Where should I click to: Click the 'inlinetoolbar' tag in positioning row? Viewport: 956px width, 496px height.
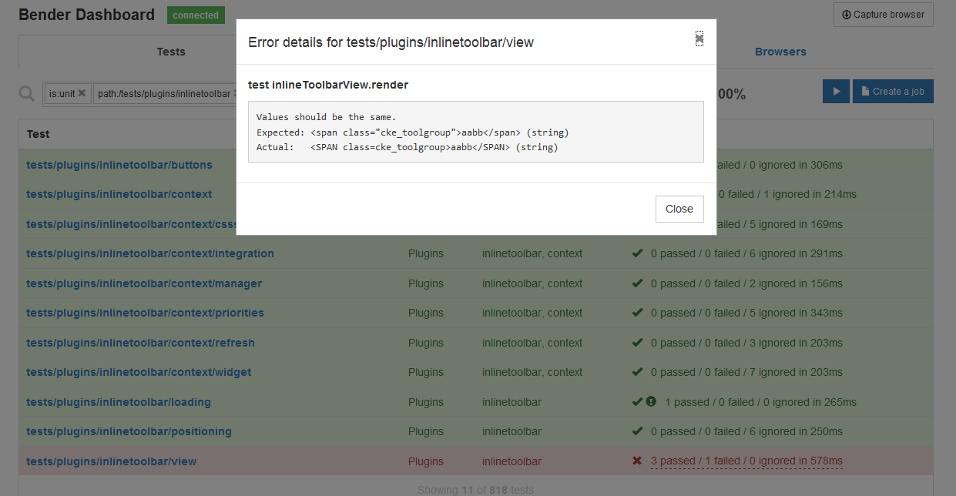click(x=512, y=431)
